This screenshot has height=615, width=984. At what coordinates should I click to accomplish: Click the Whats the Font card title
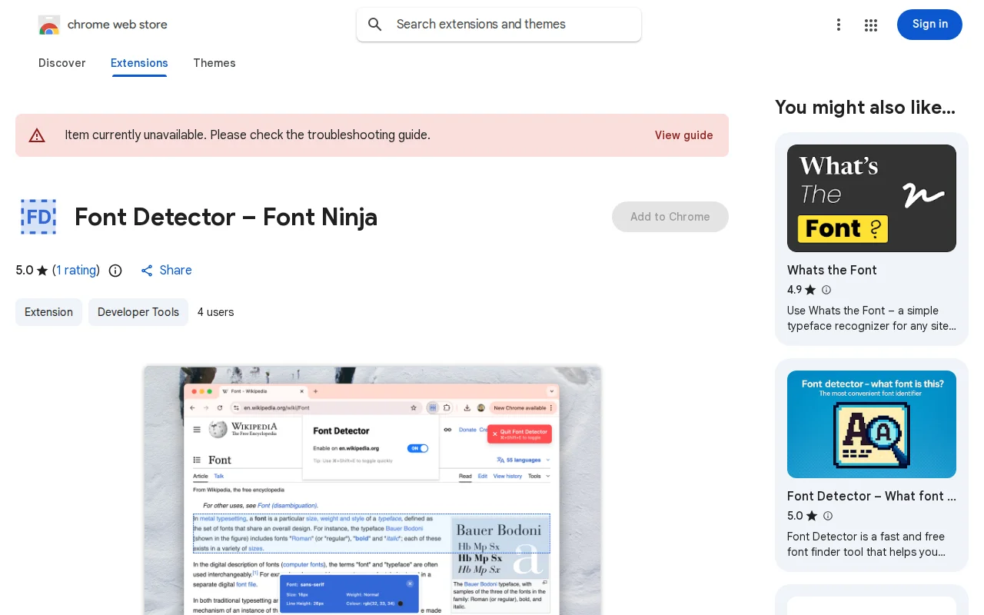pos(832,270)
